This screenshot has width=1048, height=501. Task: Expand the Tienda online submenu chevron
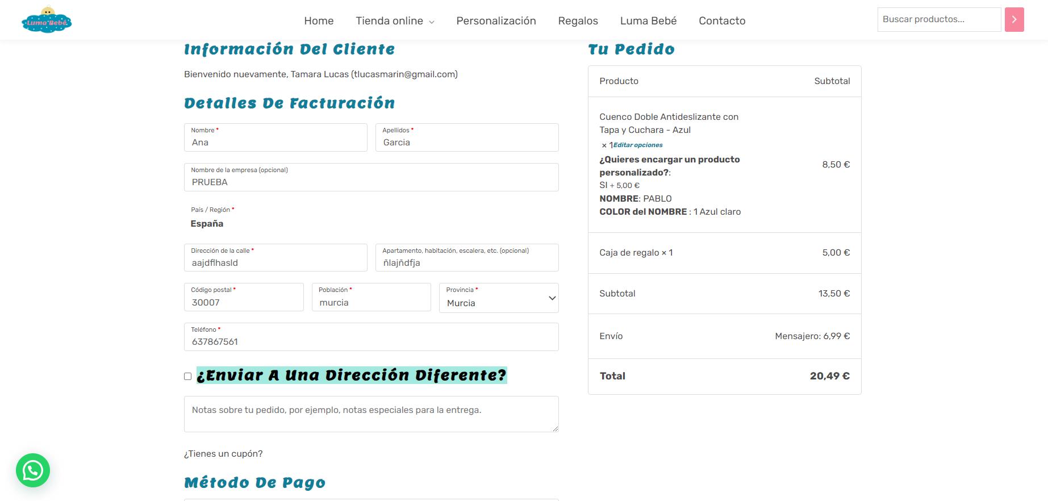click(x=432, y=22)
